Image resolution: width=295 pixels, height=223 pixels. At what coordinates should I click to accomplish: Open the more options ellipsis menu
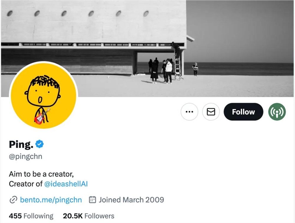pyautogui.click(x=189, y=112)
